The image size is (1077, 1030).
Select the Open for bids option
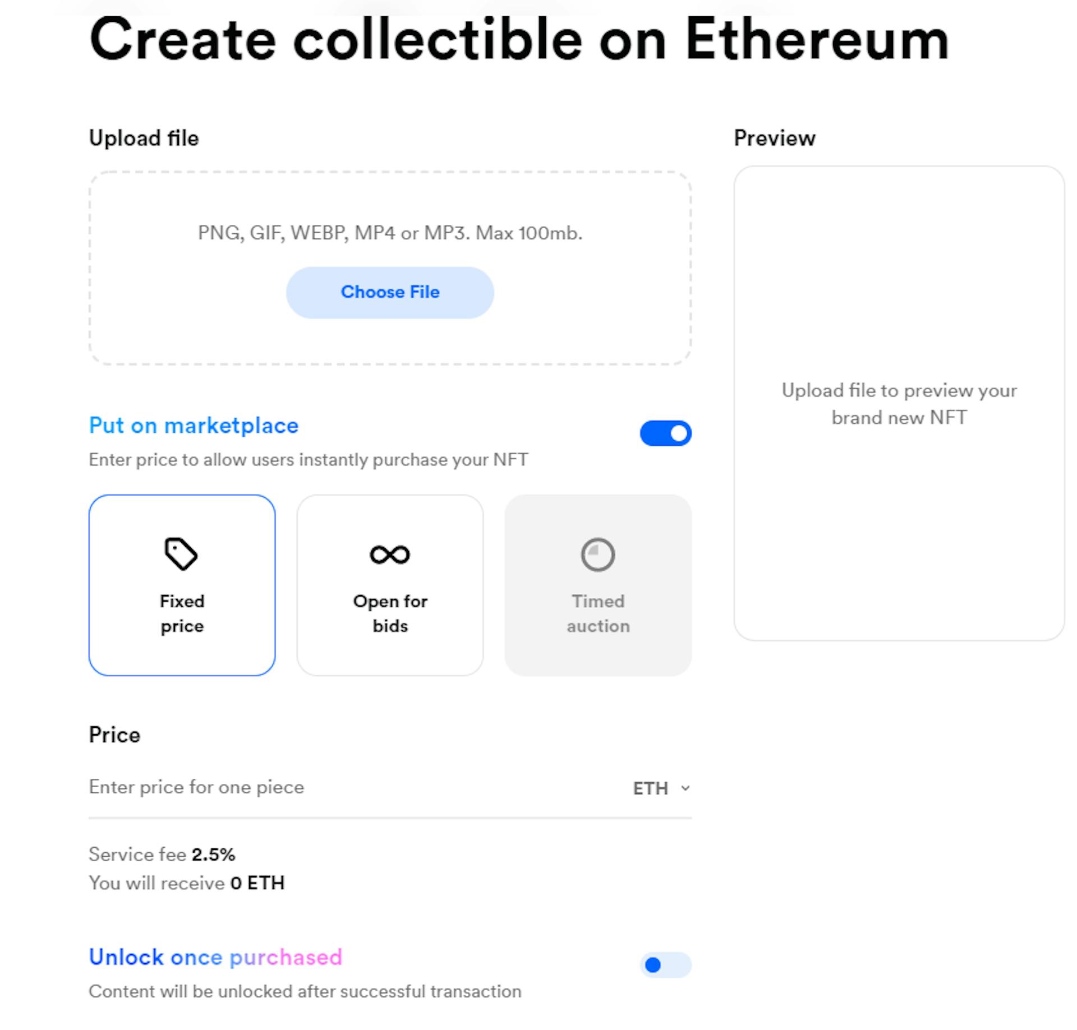click(x=389, y=584)
